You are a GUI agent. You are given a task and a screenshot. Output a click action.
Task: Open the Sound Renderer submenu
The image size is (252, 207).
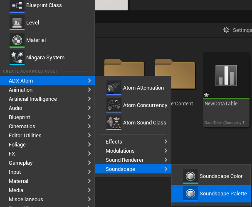(x=133, y=160)
